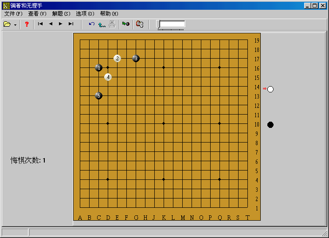
Task: Jump to the first move
Action: [x=40, y=24]
